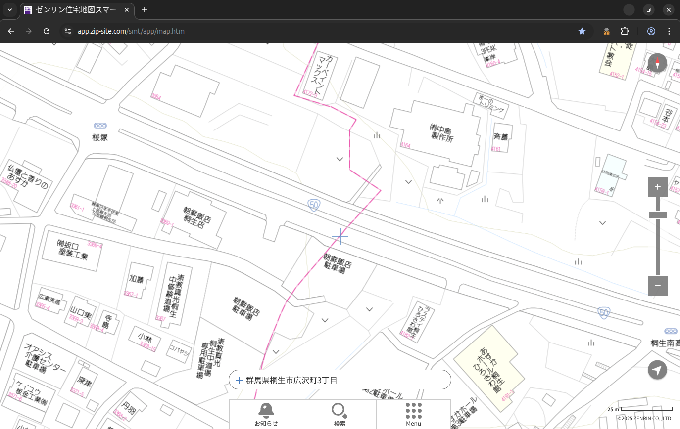Open the browser extensions puzzle icon
Viewport: 680px width, 429px height.
coord(625,31)
